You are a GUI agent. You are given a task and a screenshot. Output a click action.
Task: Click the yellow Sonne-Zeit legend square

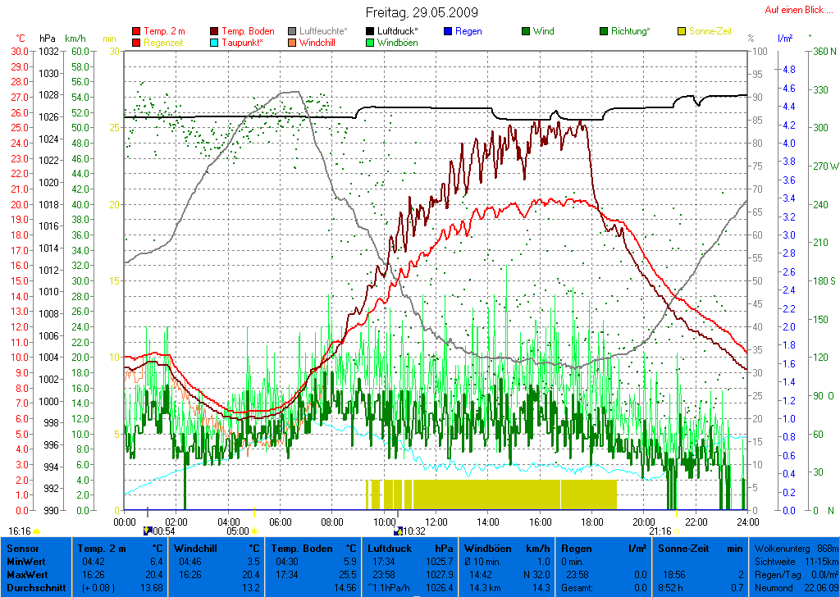[682, 31]
